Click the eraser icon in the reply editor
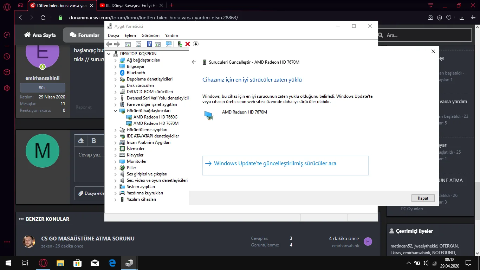The image size is (480, 270). (81, 141)
